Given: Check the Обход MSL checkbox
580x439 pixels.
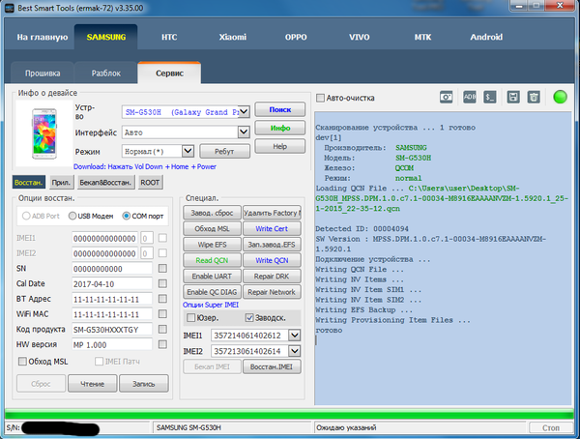Looking at the screenshot, I should pyautogui.click(x=22, y=361).
